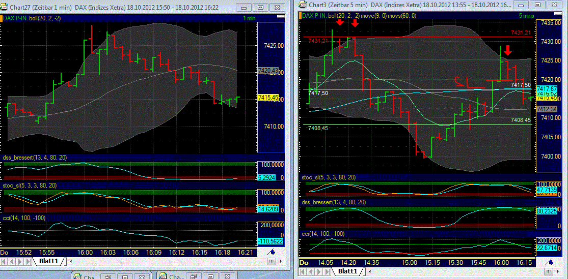Click 'cci(14, 100, -100)' label in Chart3
The height and width of the screenshot is (279, 568).
click(x=323, y=233)
